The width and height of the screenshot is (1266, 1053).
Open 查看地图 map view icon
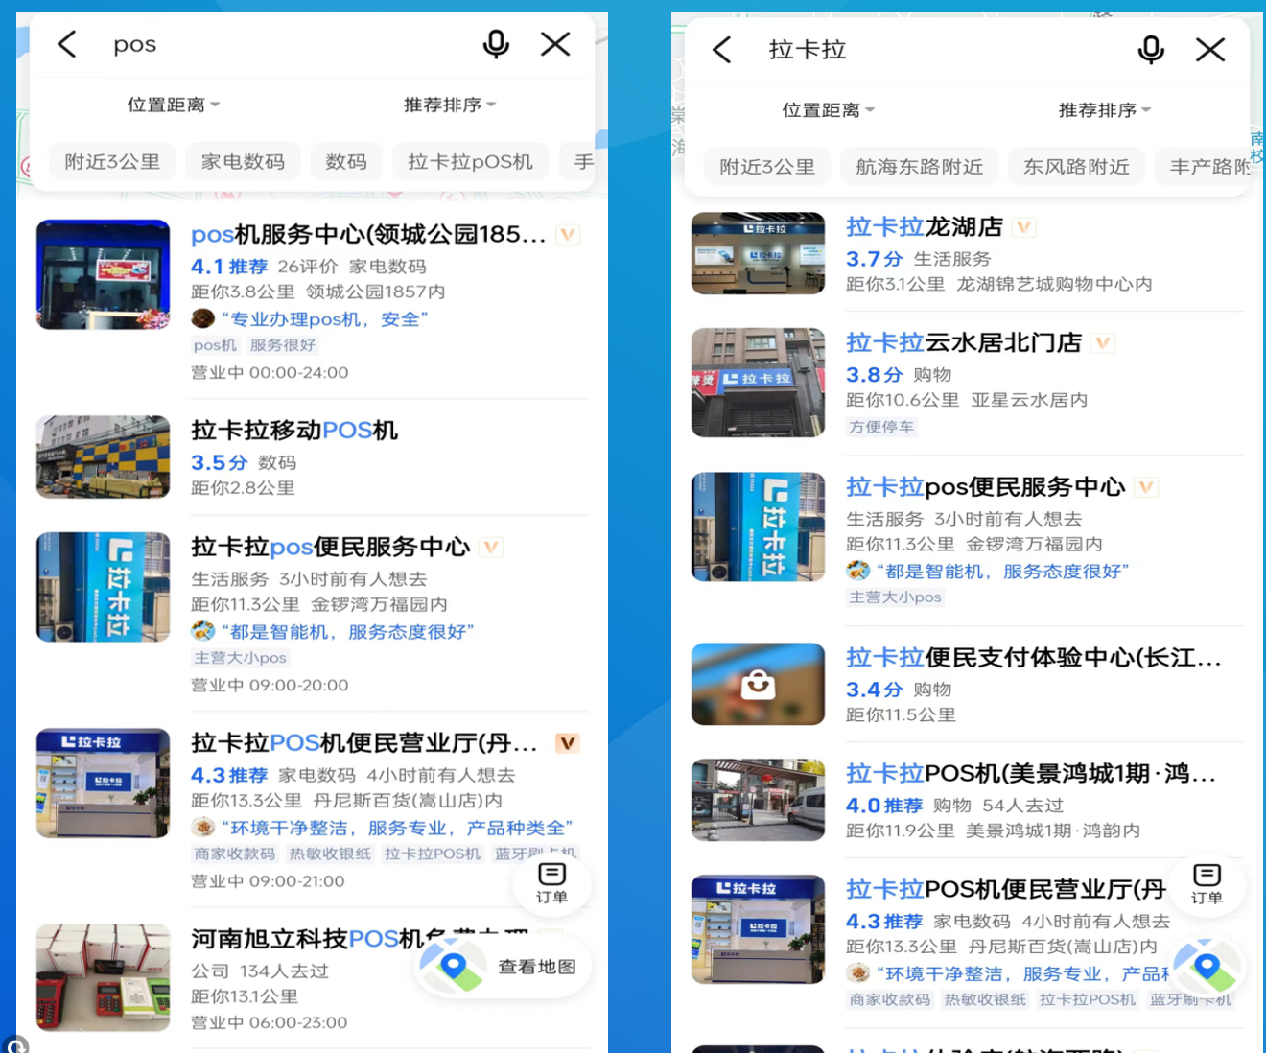pyautogui.click(x=503, y=967)
